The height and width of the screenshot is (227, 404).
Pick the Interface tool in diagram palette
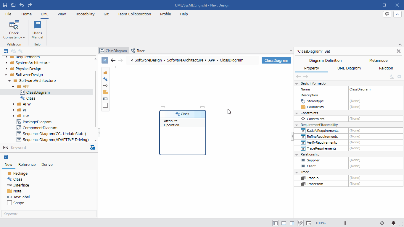[105, 86]
